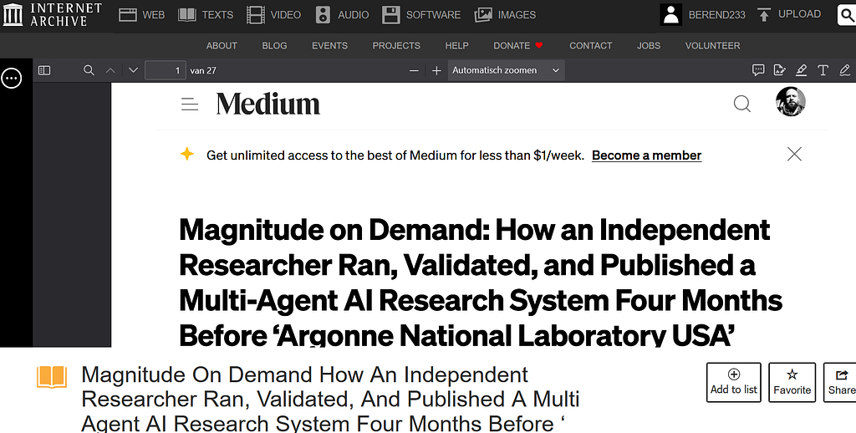Viewport: 856px width, 433px height.
Task: Click the IMAGES navigation label
Action: click(x=517, y=15)
